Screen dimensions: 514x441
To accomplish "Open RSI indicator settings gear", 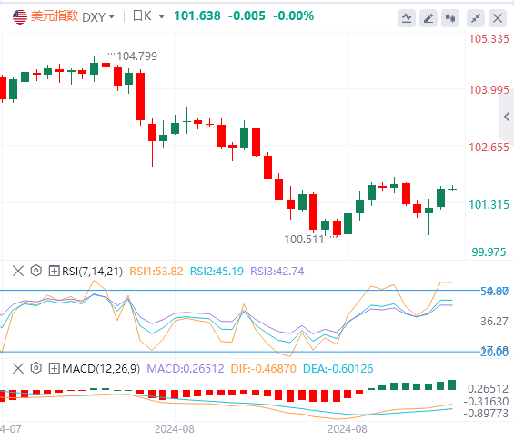I will [x=36, y=271].
